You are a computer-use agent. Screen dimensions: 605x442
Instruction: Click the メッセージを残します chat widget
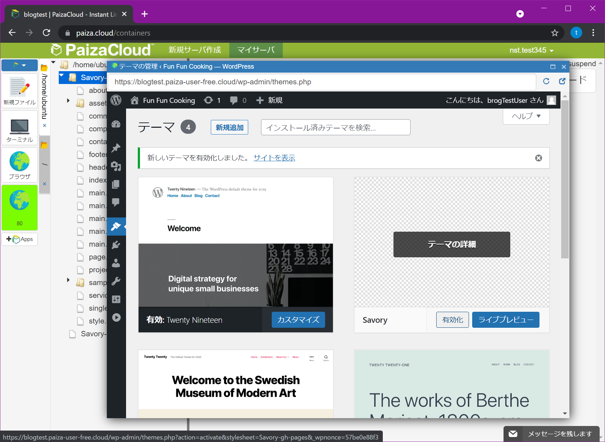point(552,434)
